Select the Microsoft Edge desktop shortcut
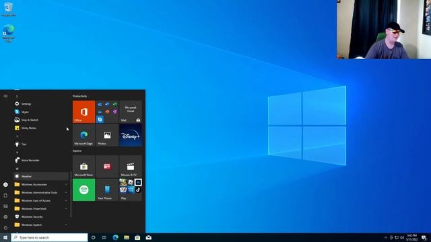Viewport: 431px width, 242px height. pos(9,33)
